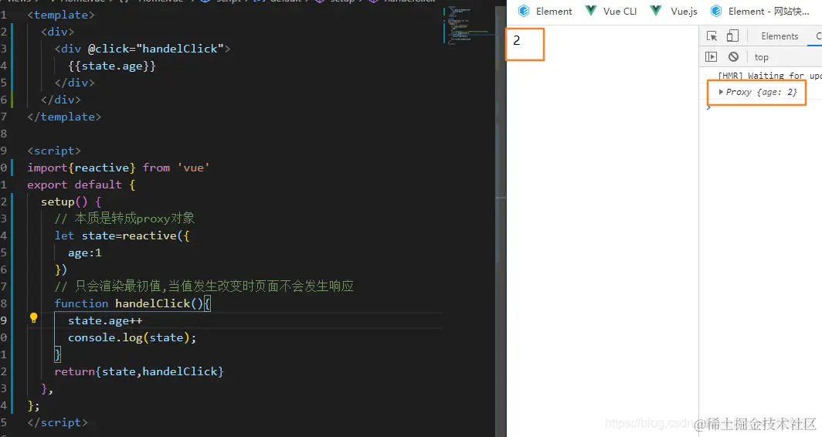Click the comment 本质是转成proxy对象
Viewport: 822px width, 437px height.
tap(125, 218)
